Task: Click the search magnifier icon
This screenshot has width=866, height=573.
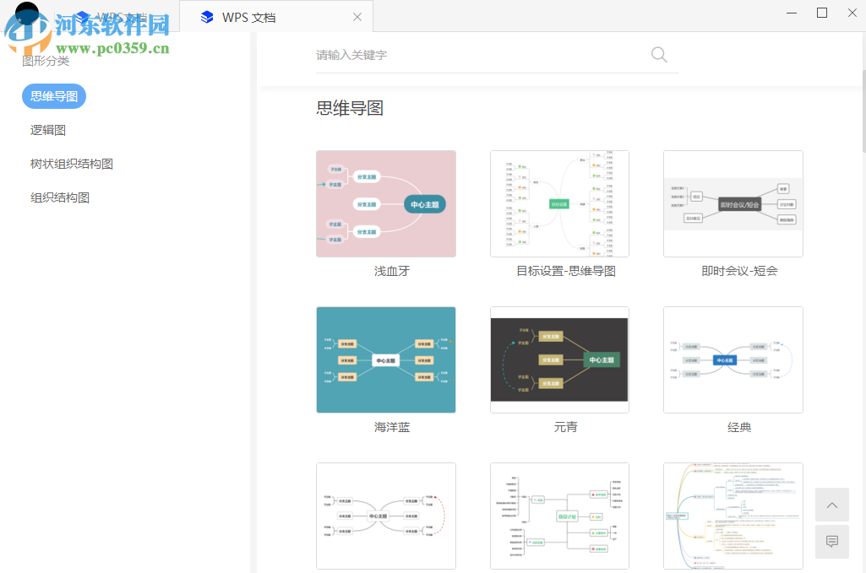Action: click(659, 54)
